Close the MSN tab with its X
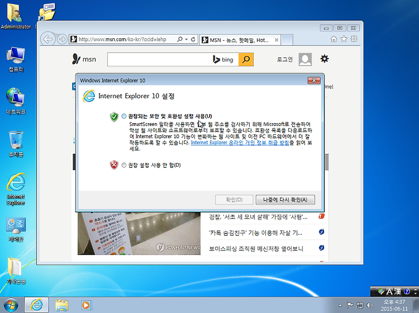 pyautogui.click(x=276, y=40)
